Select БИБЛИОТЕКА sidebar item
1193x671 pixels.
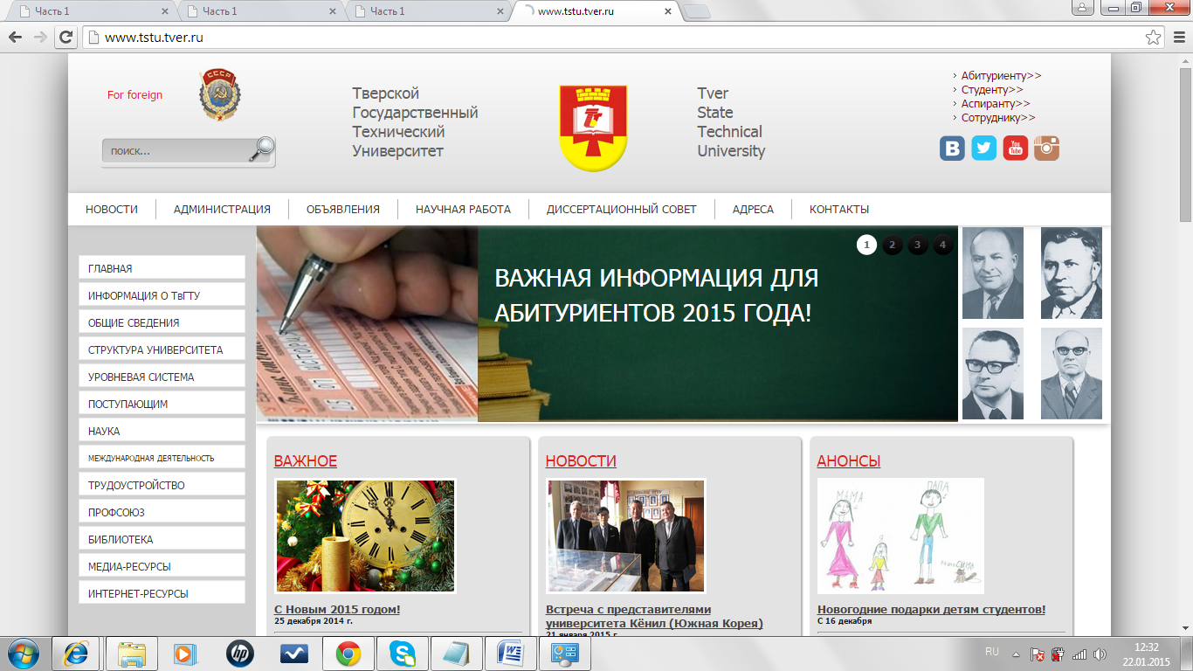162,539
